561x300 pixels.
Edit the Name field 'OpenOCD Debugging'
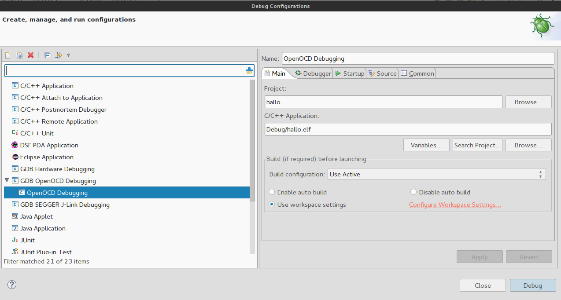[417, 59]
